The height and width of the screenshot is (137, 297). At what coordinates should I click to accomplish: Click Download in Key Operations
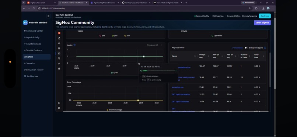tap(237, 48)
